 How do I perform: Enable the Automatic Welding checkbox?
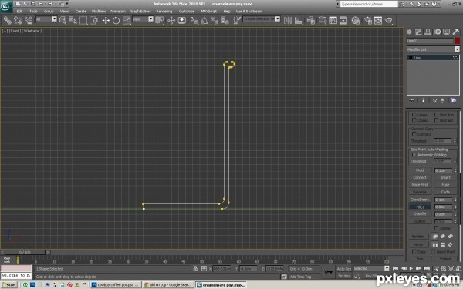pyautogui.click(x=414, y=155)
